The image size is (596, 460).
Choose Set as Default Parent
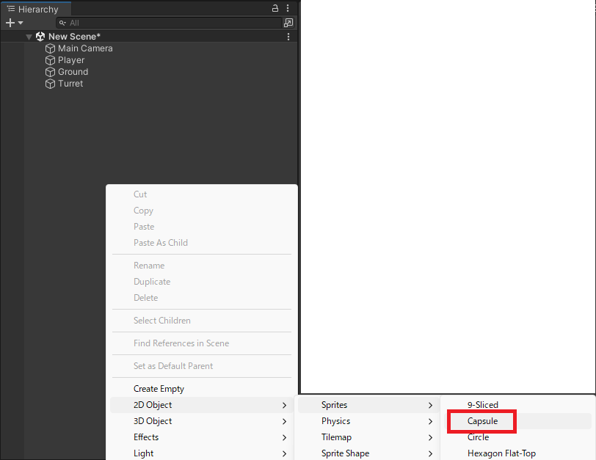tap(173, 366)
